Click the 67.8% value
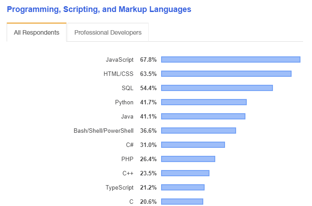 tap(148, 59)
